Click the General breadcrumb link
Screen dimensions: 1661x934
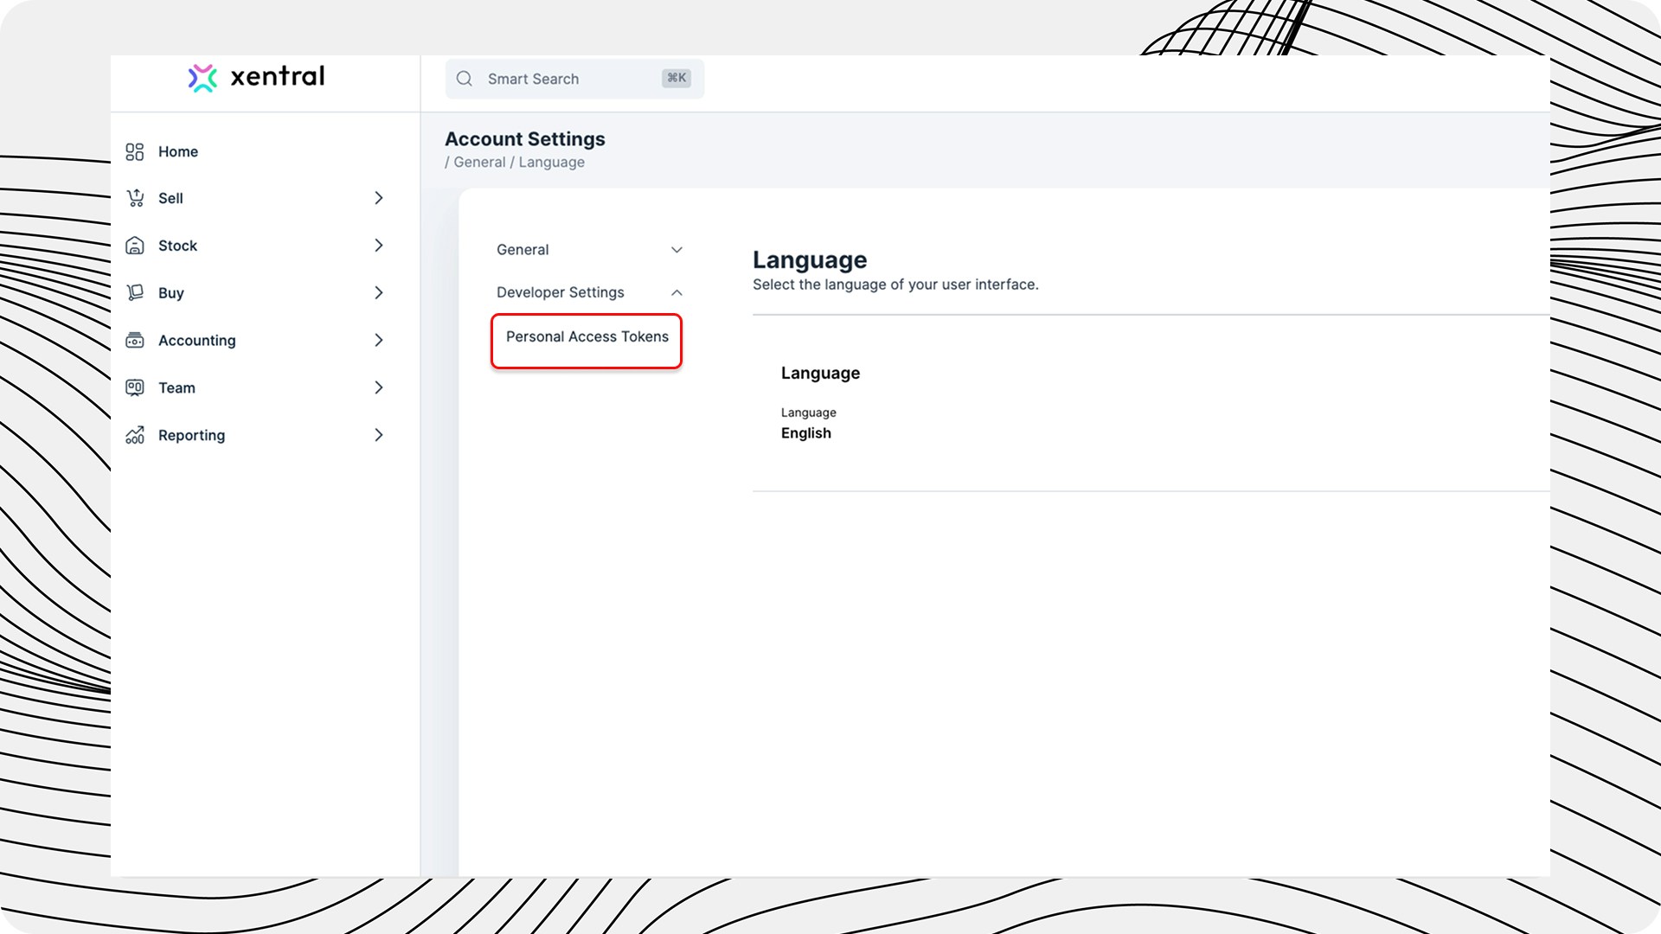(479, 163)
